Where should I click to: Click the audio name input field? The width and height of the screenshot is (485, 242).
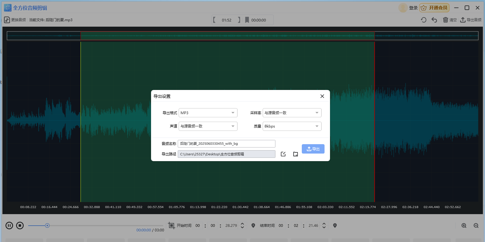pyautogui.click(x=227, y=144)
